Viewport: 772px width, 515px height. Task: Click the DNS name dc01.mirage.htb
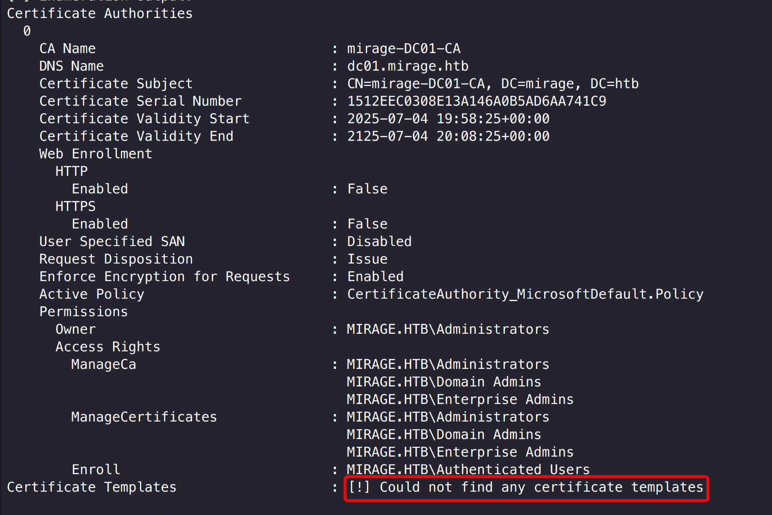(407, 66)
